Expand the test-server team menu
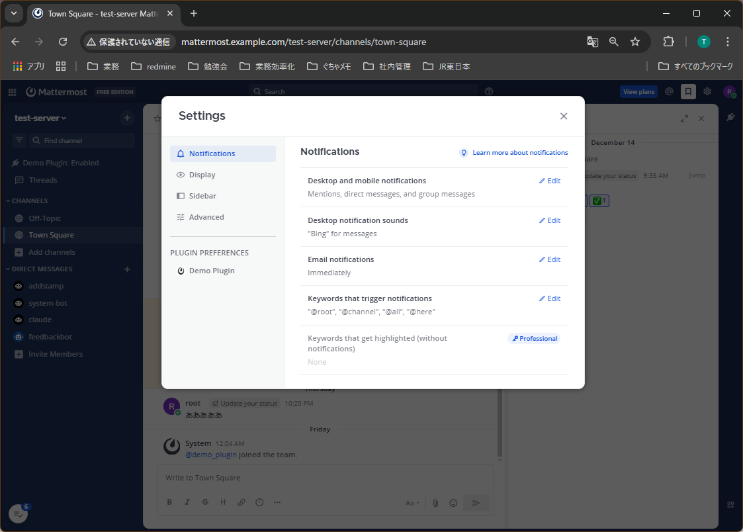This screenshot has height=532, width=743. [x=40, y=118]
